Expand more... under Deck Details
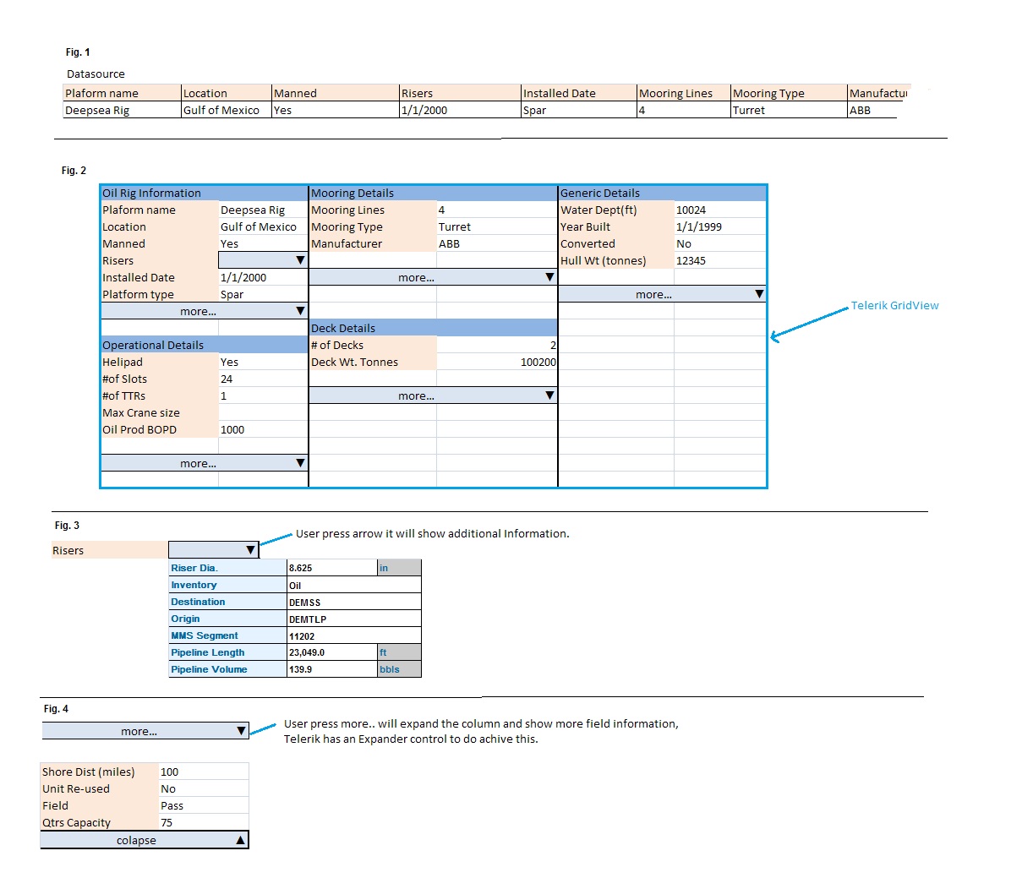 point(433,395)
